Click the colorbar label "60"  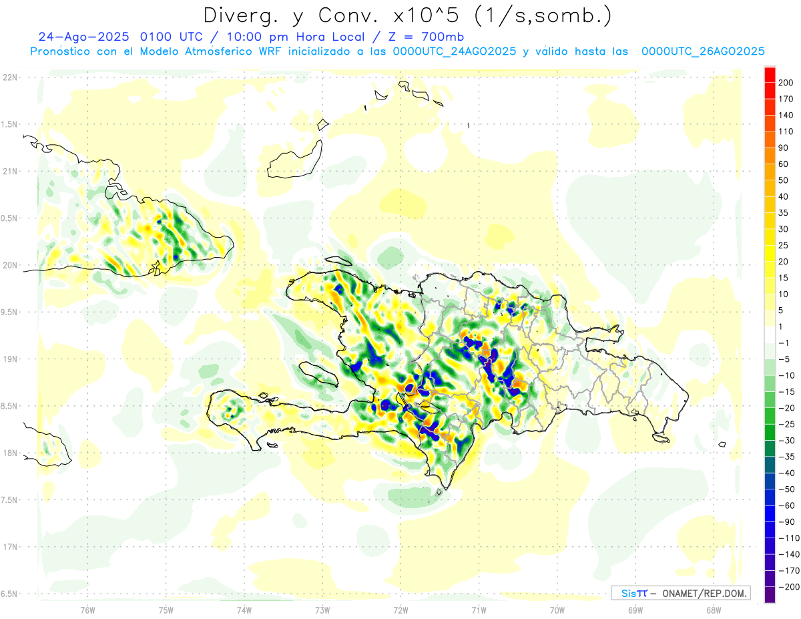tap(784, 164)
